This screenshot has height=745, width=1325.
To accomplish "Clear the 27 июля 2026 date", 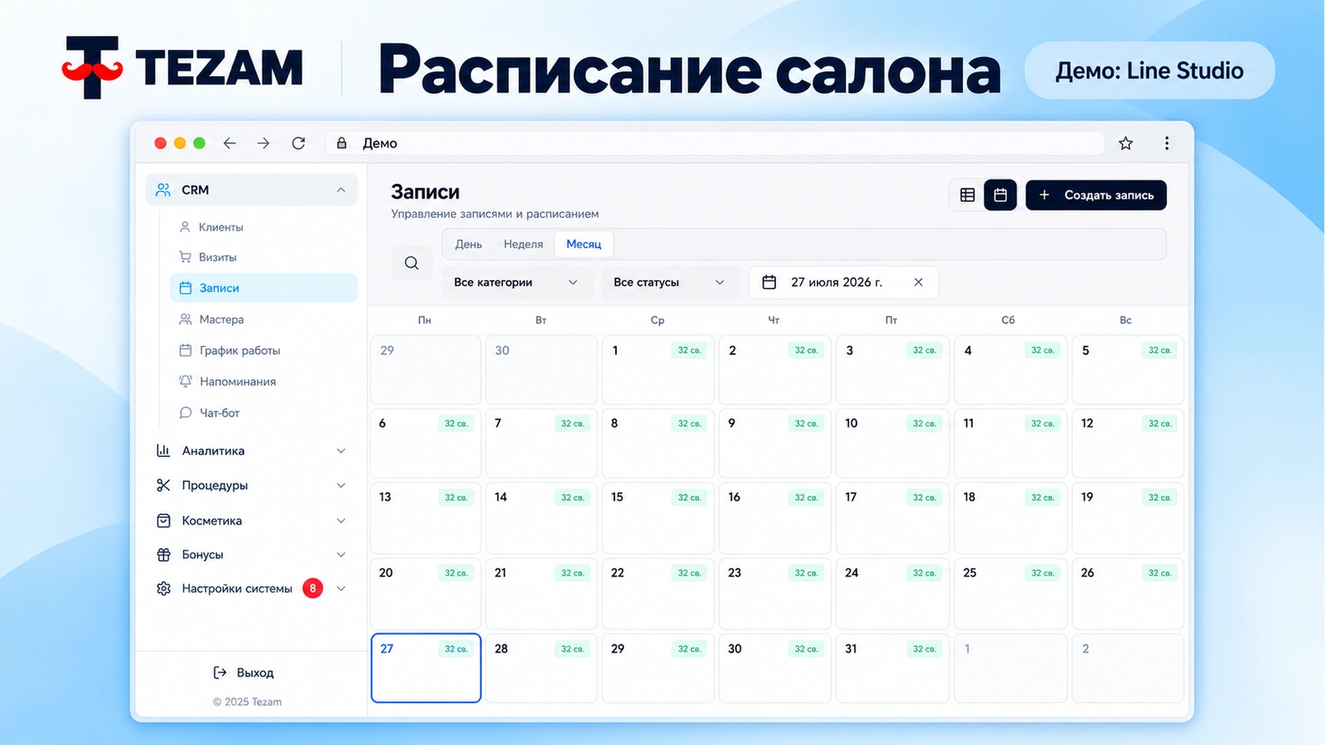I will pyautogui.click(x=918, y=282).
